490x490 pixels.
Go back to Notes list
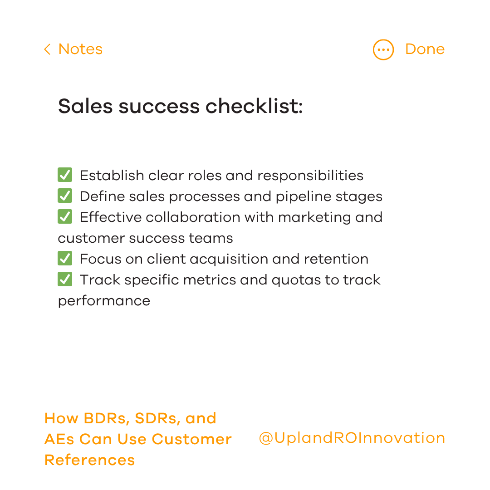80,49
